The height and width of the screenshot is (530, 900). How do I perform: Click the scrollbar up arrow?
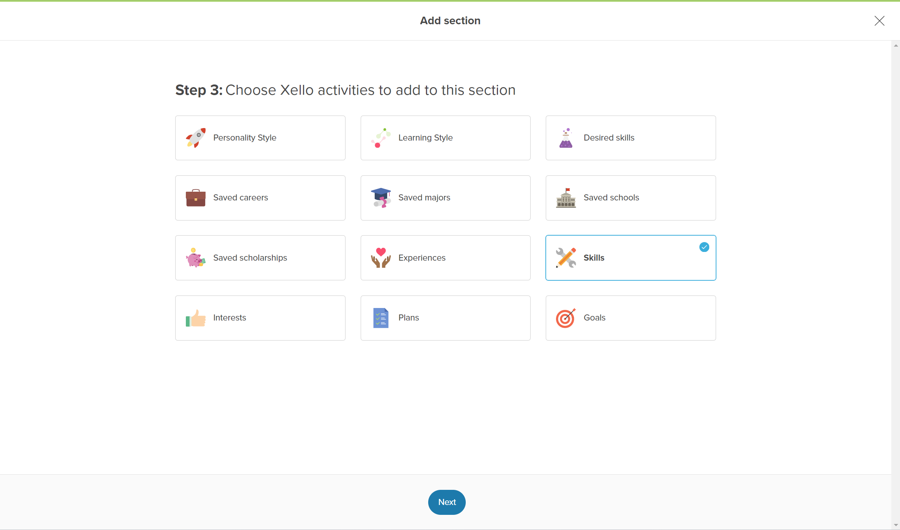[896, 45]
